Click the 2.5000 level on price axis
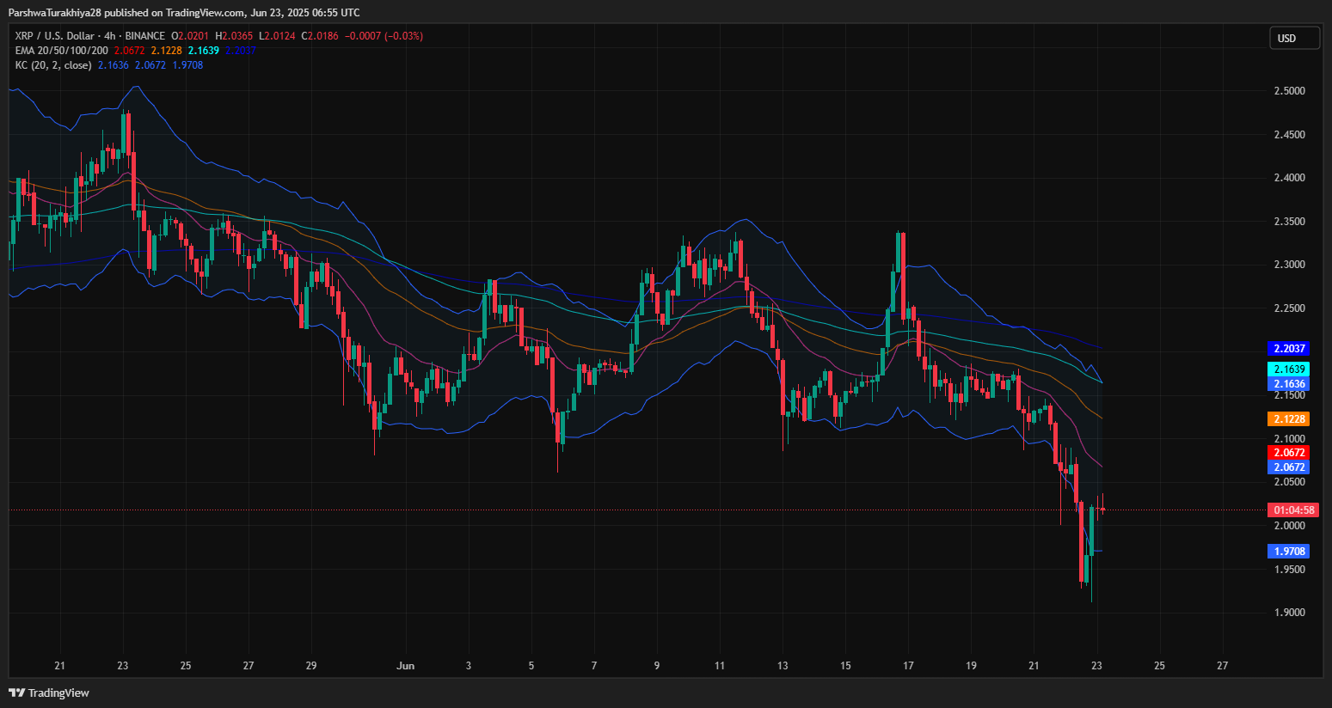Viewport: 1332px width, 708px height. [1289, 91]
